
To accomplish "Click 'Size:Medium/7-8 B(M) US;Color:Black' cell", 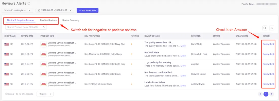I will [x=103, y=54].
